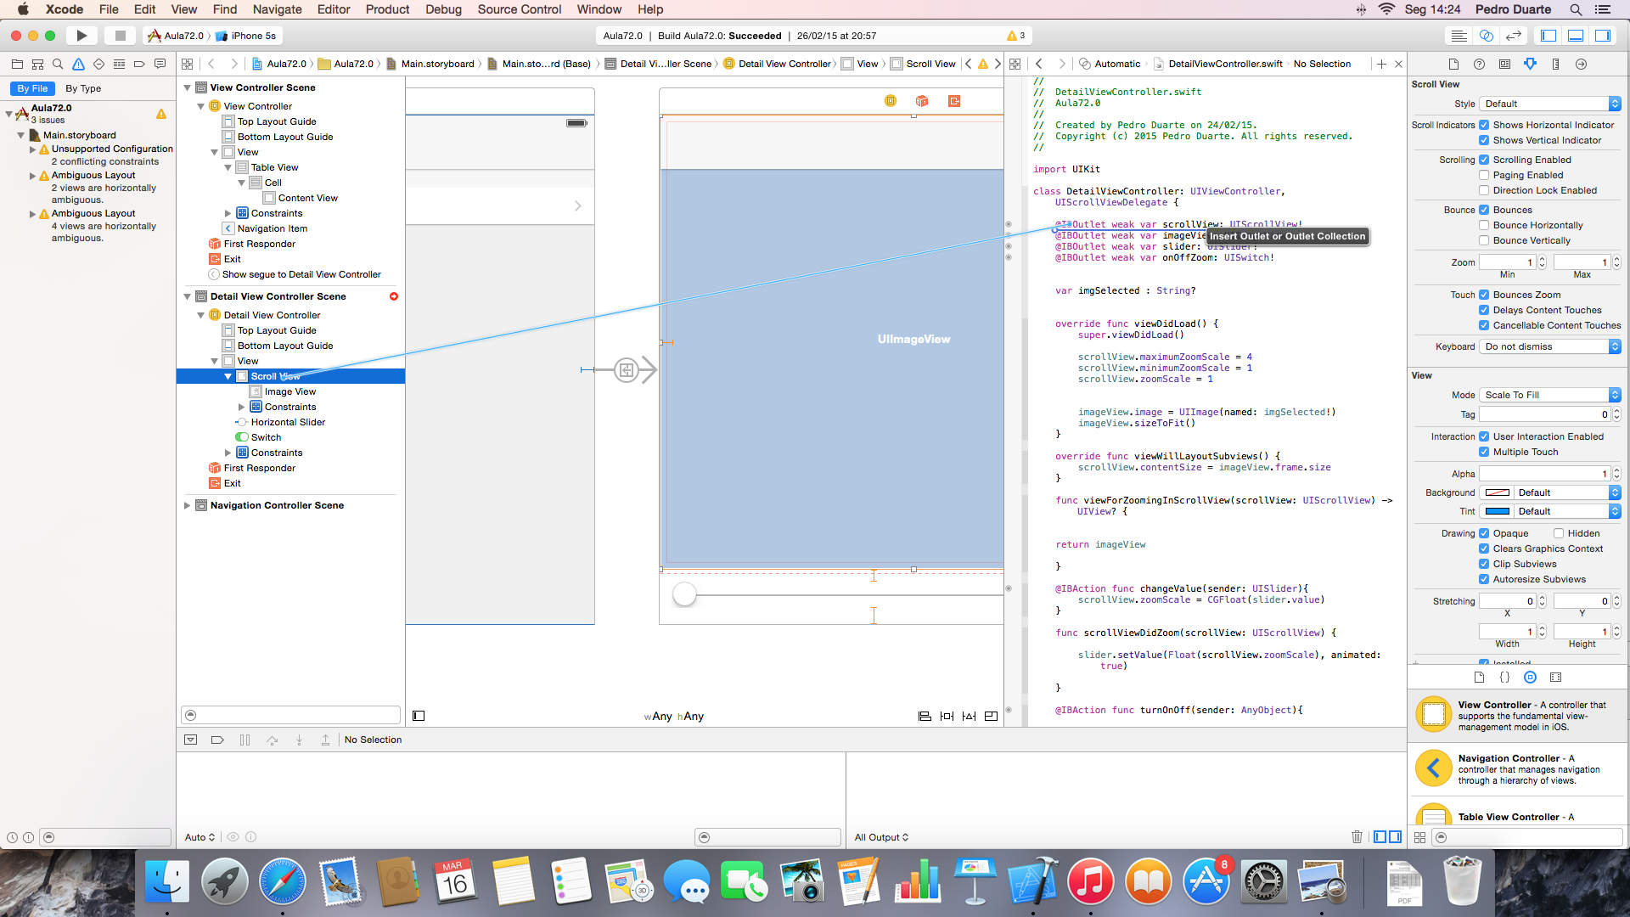
Task: Select the Issue navigator warning icon
Action: coord(78,64)
